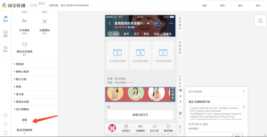
Task: Open the 备份 backup sidebar panel
Action: 5,49
